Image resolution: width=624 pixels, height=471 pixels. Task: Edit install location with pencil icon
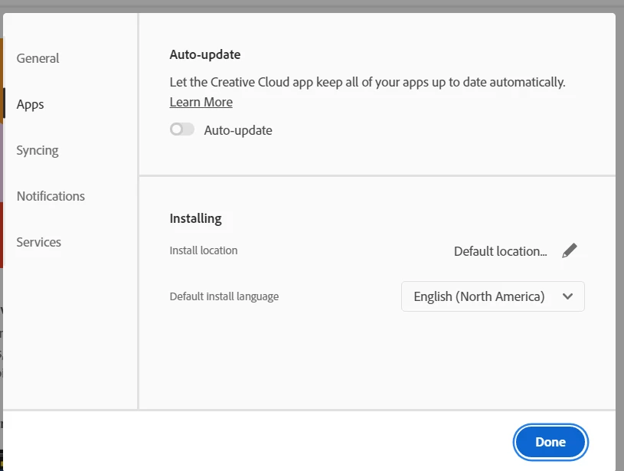coord(570,251)
